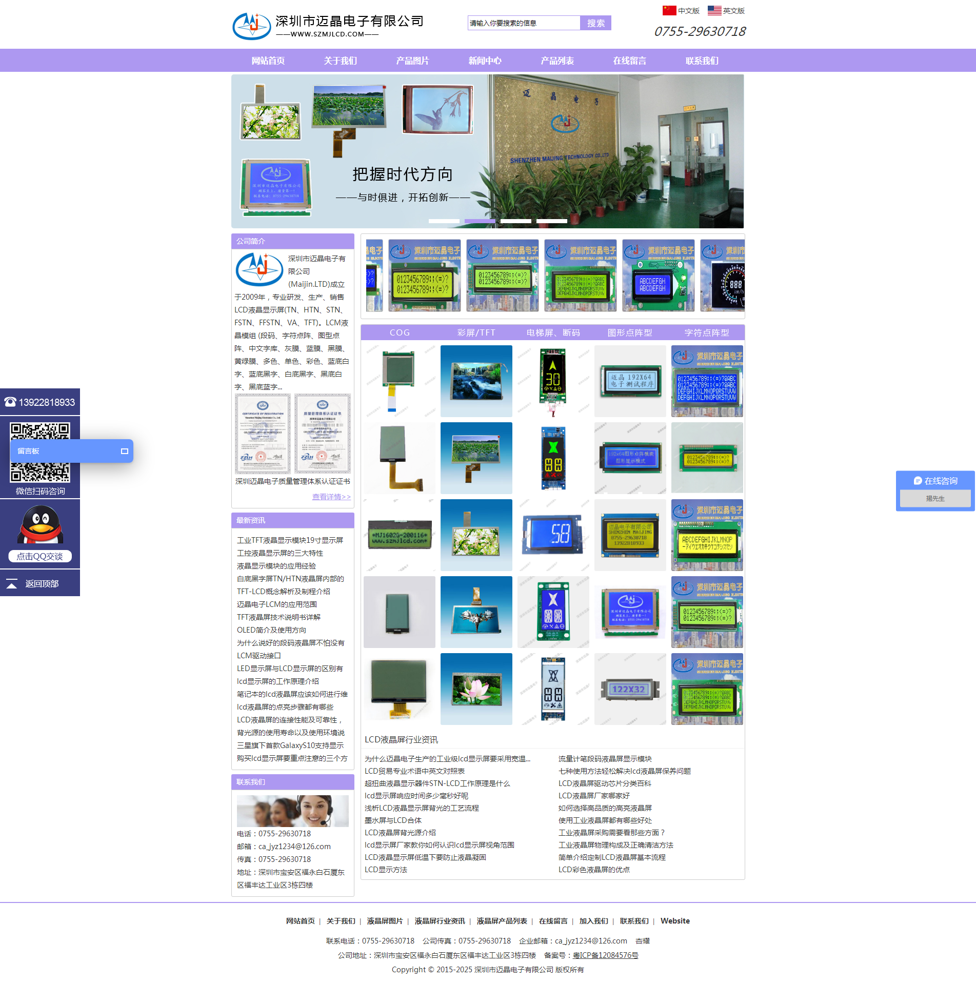
Task: Click the customer service headset photo
Action: 293,811
